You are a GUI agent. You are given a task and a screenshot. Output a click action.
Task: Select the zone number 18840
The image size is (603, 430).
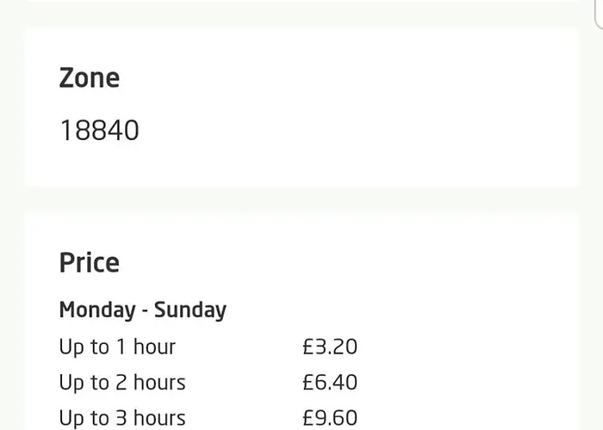(99, 130)
